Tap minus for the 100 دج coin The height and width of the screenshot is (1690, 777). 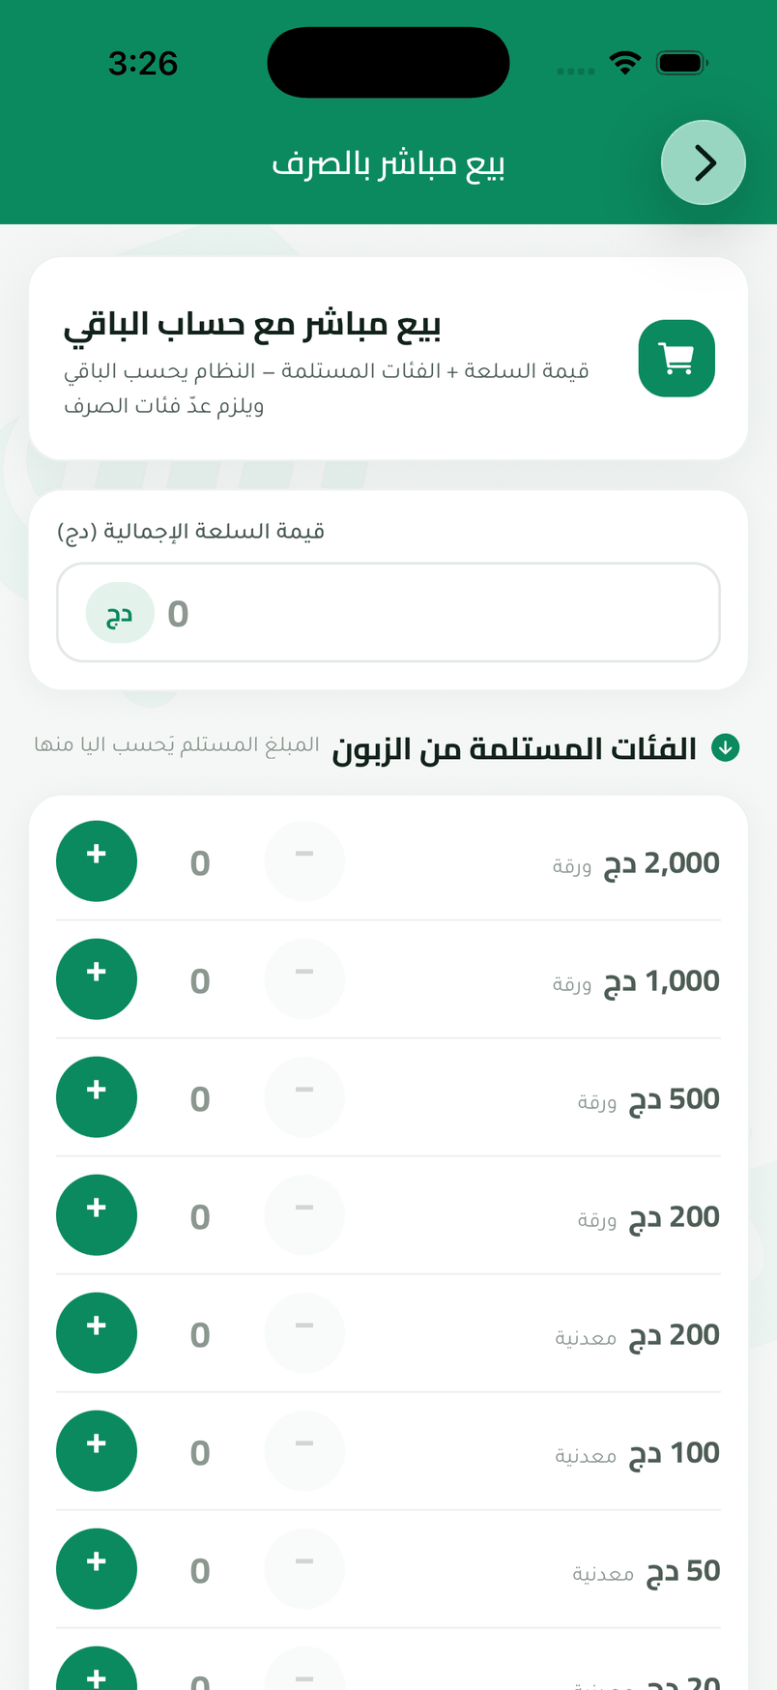point(304,1451)
